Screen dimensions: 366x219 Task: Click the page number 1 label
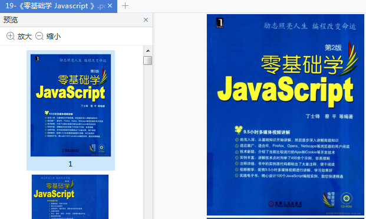[x=71, y=164]
